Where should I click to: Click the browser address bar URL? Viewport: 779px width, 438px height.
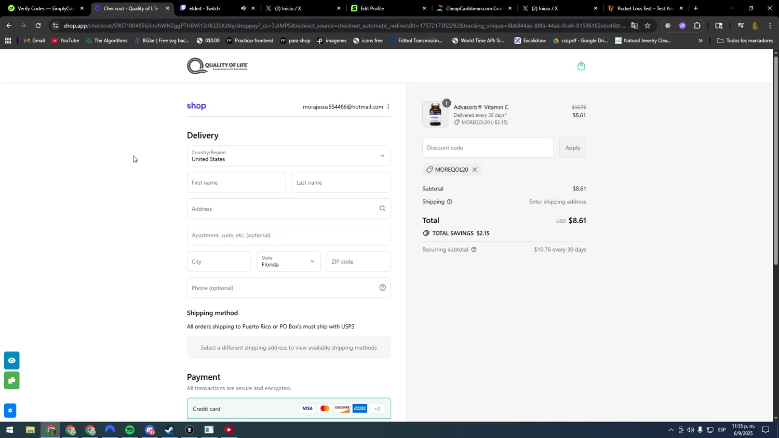[343, 25]
